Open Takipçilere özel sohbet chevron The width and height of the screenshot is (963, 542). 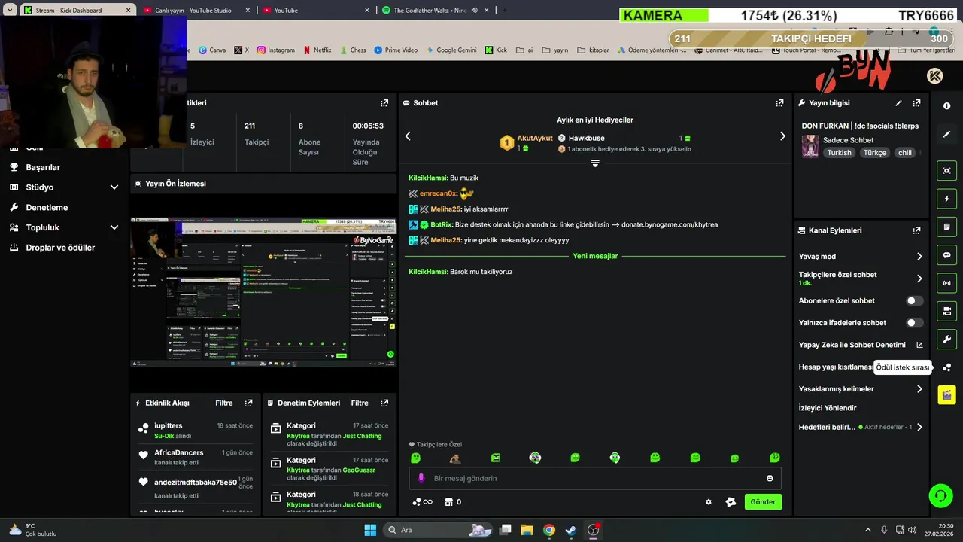click(919, 279)
